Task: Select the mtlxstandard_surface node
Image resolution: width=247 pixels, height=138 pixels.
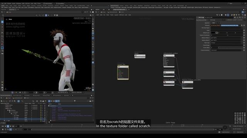Action: click(169, 61)
